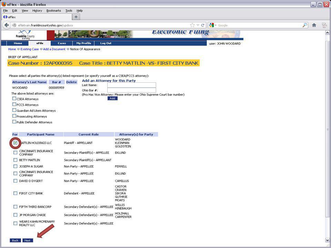This screenshot has height=248, width=331.
Task: Follow Add a Document breadcrumb link
Action: click(x=54, y=49)
